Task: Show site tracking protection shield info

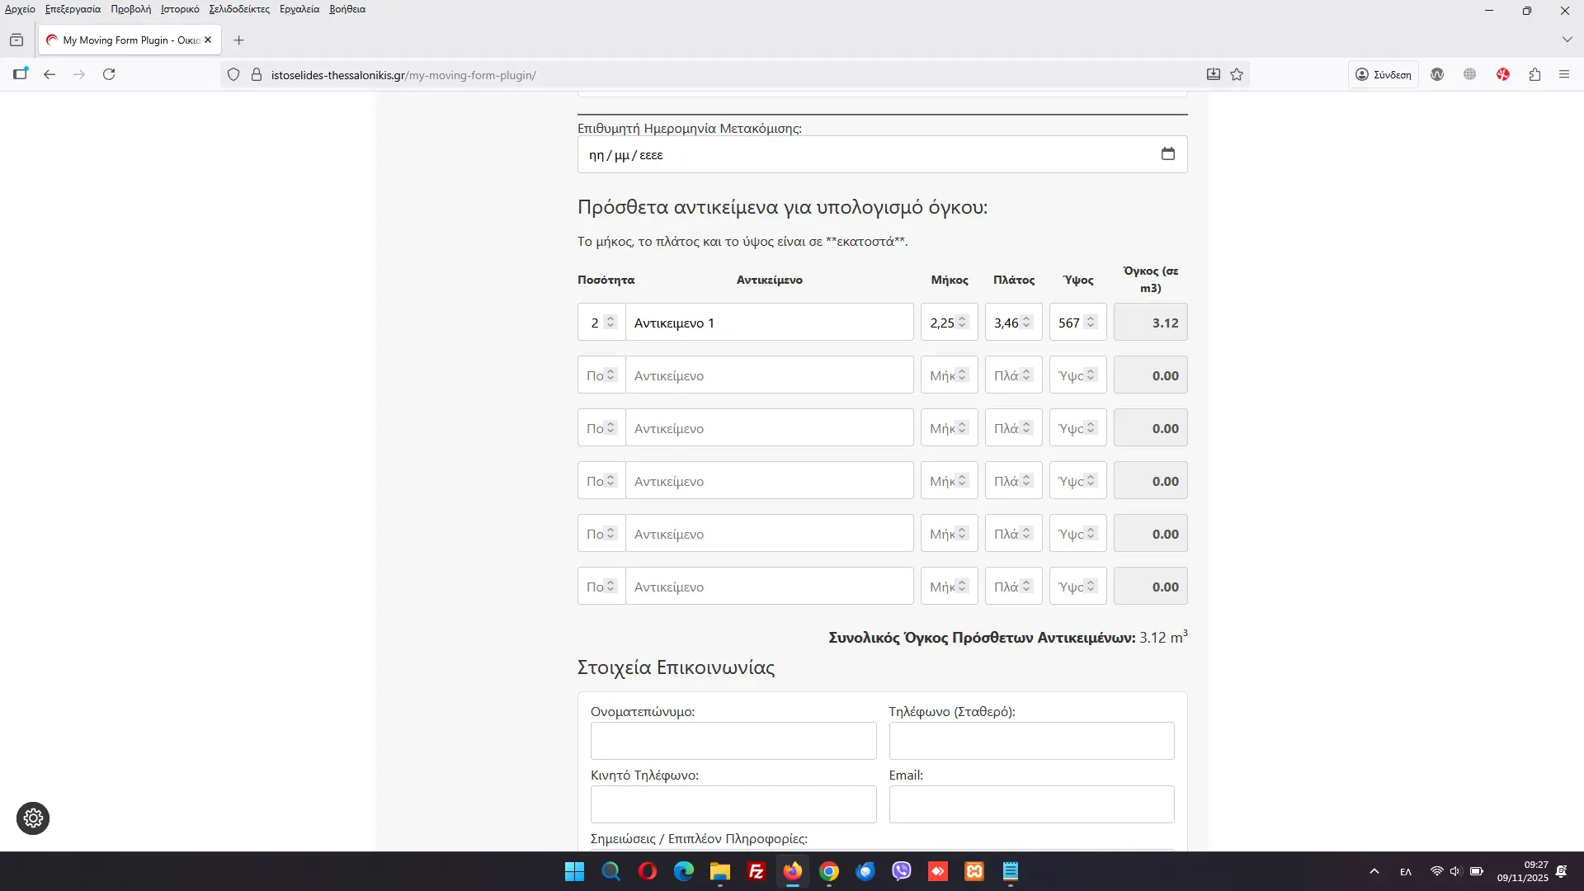Action: click(x=233, y=74)
